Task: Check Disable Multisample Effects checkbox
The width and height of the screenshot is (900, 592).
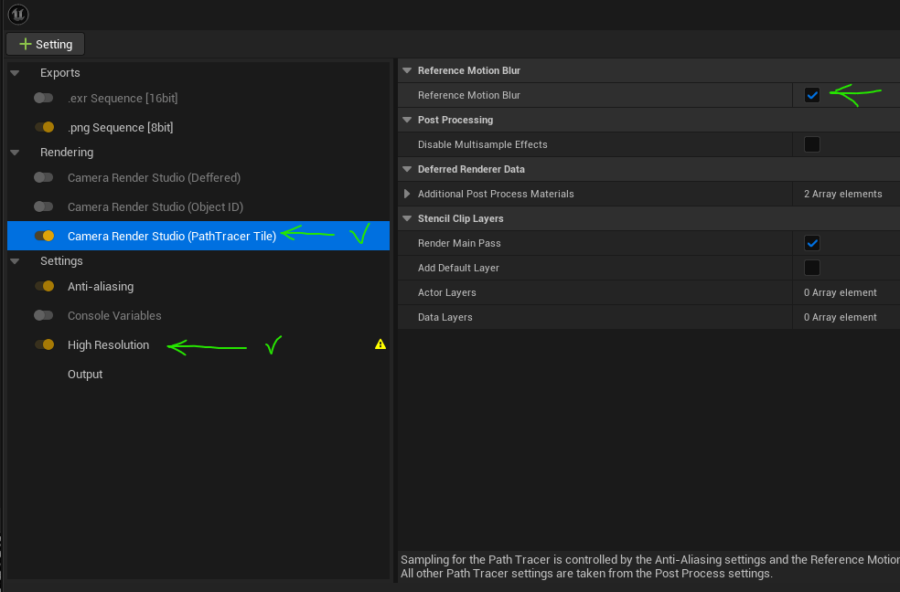Action: point(811,144)
